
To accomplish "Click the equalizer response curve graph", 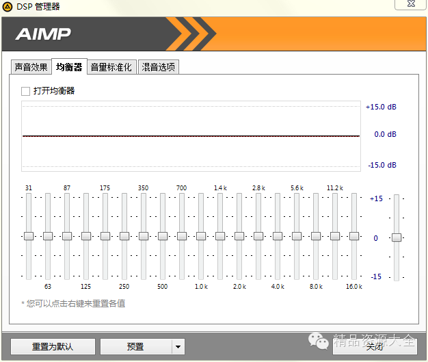I will 191,136.
